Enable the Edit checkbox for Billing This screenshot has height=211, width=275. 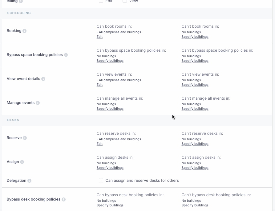pos(101,1)
